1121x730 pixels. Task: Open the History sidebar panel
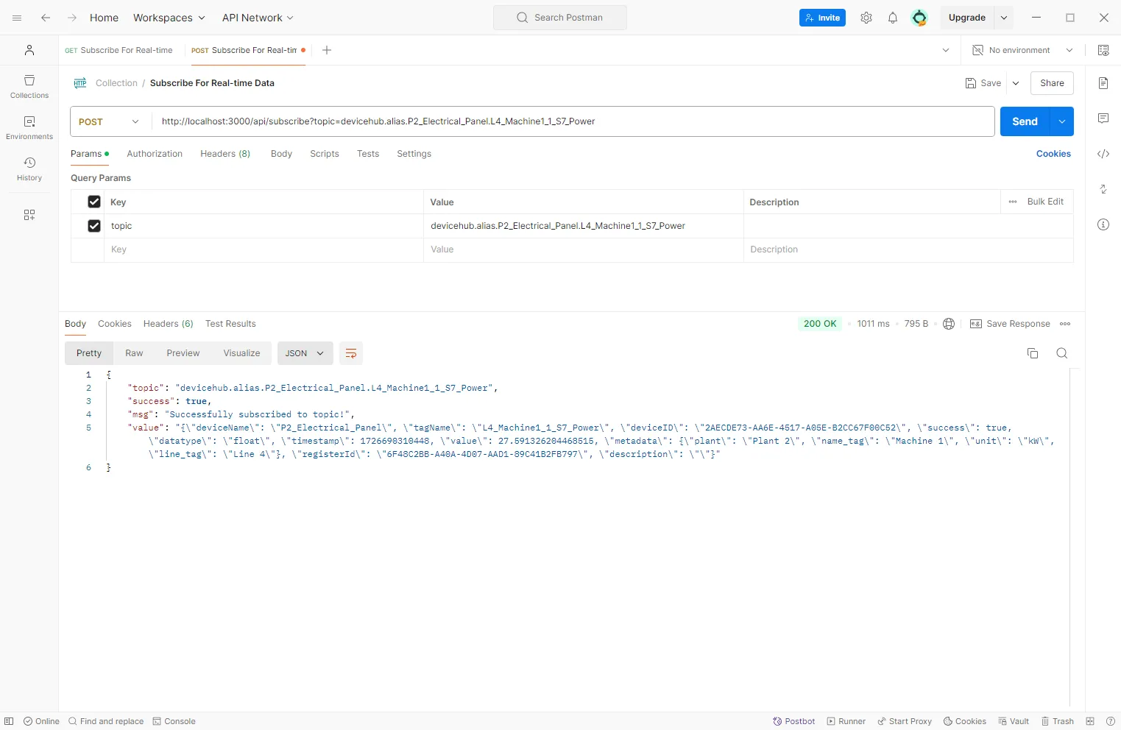click(29, 169)
